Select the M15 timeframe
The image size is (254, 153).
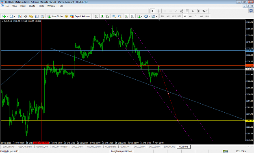click(x=174, y=16)
